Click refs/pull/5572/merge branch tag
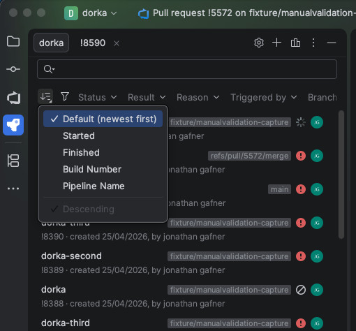Image resolution: width=356 pixels, height=331 pixels. point(249,156)
